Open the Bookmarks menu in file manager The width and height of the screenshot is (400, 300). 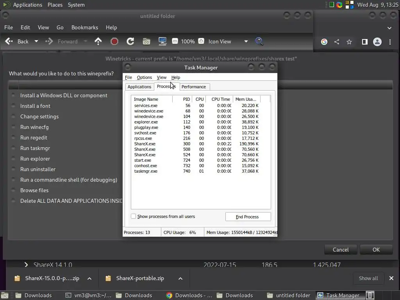pos(85,28)
